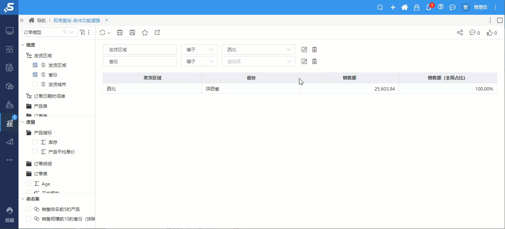This screenshot has width=505, height=229.
Task: Check the 销售排名前5的产品 named set
Action: 28,209
